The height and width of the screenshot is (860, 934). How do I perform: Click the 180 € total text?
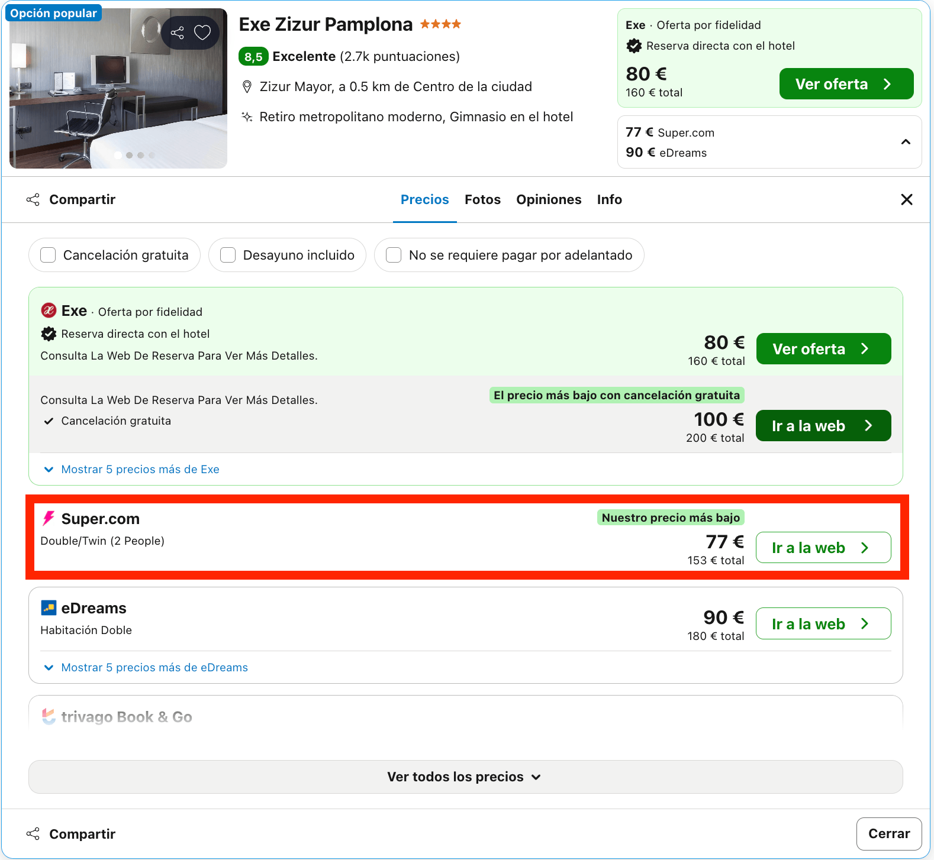[716, 636]
